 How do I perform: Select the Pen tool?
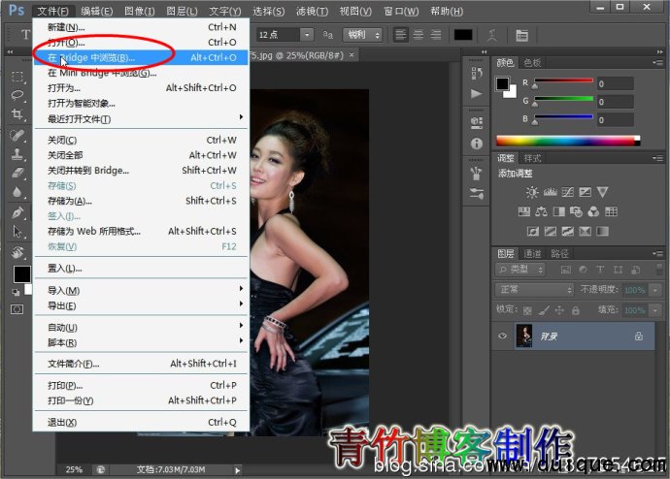point(17,212)
